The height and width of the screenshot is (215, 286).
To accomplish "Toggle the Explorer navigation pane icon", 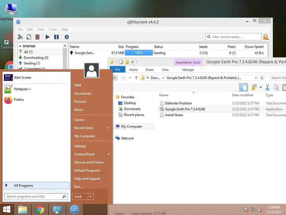I will (x=244, y=87).
